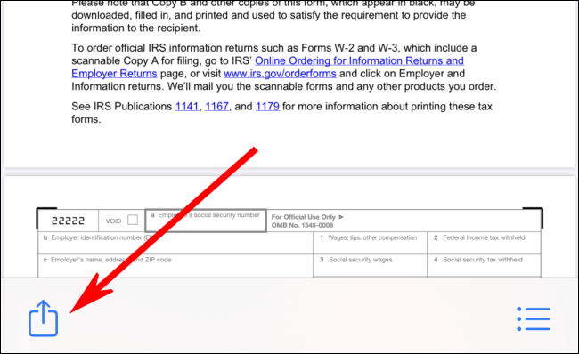Viewport: 579px width, 354px height.
Task: Click the Employer's name, address, ZIP code field
Action: tap(175, 265)
